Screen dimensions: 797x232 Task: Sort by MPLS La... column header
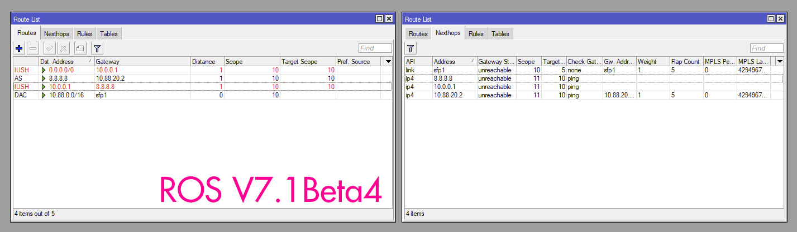pyautogui.click(x=753, y=61)
